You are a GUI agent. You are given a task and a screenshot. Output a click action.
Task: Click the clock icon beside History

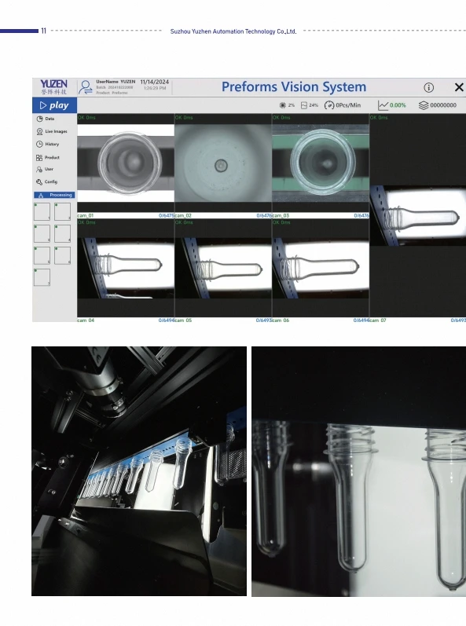tap(39, 144)
